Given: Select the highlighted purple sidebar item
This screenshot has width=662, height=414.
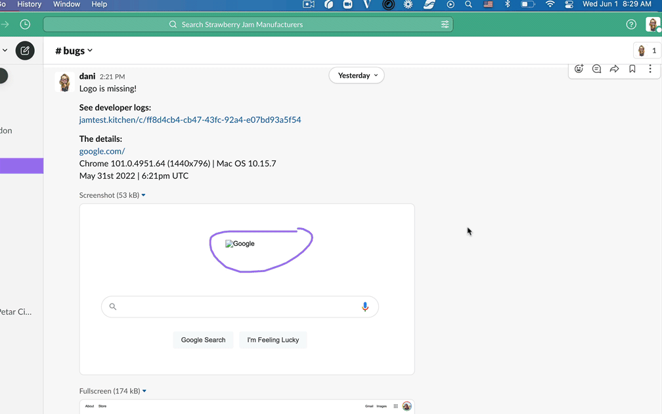Looking at the screenshot, I should (22, 166).
